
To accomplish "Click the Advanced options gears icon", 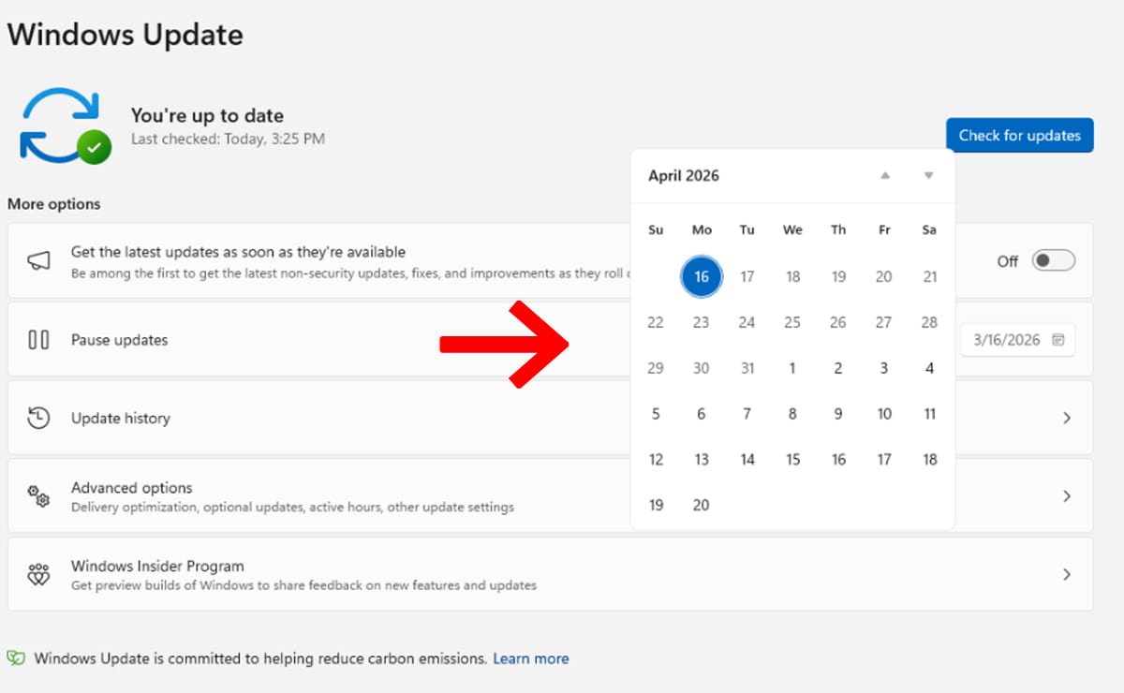I will pos(38,496).
